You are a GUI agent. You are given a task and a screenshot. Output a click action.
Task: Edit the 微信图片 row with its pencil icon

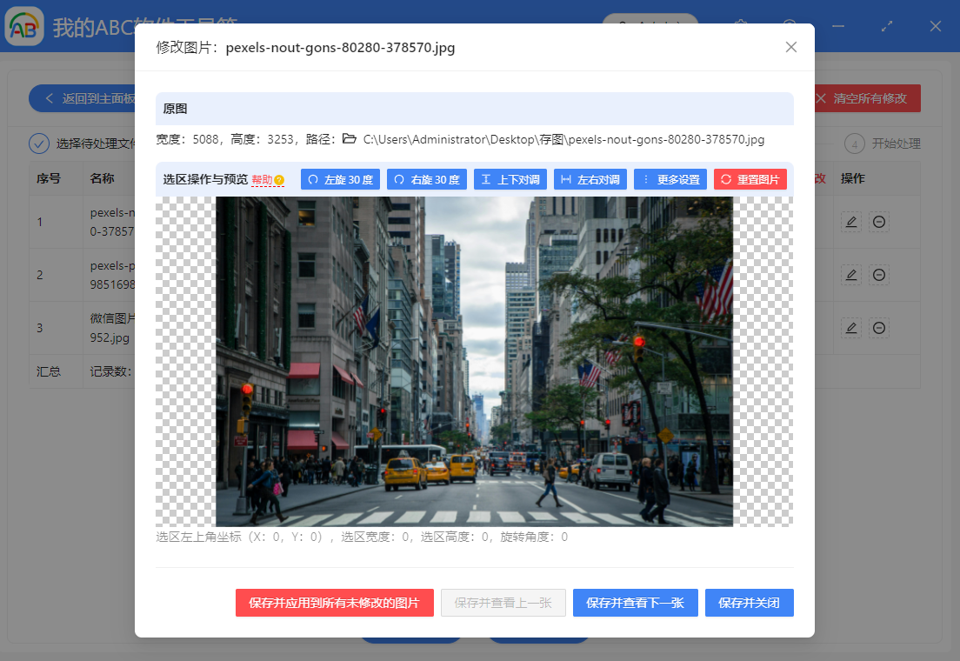click(x=850, y=328)
